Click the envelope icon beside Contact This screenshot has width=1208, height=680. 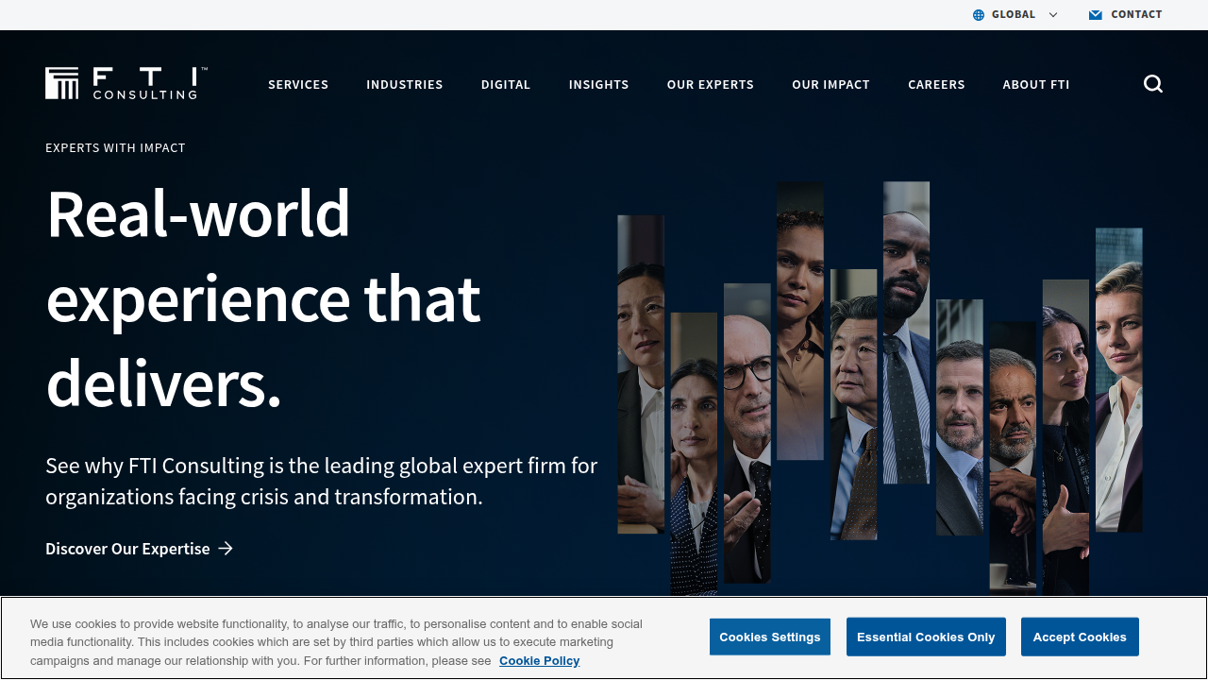pyautogui.click(x=1095, y=15)
